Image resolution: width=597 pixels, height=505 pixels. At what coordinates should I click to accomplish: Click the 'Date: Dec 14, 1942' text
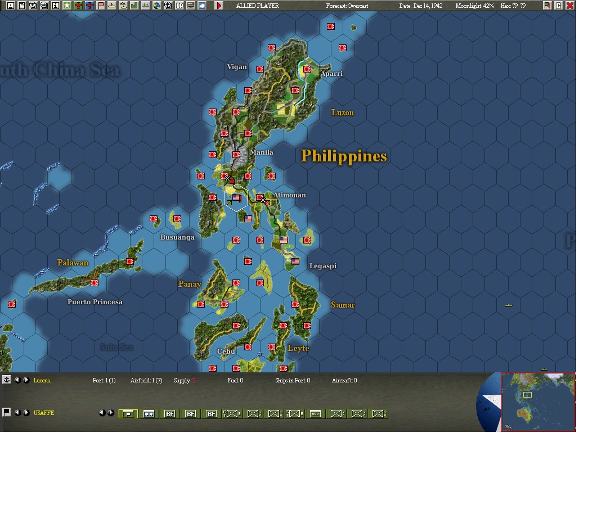tap(421, 6)
